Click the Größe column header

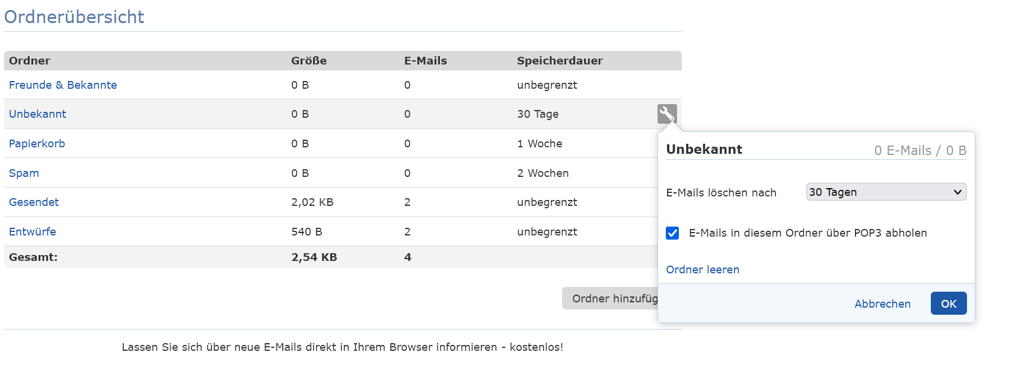coord(309,61)
